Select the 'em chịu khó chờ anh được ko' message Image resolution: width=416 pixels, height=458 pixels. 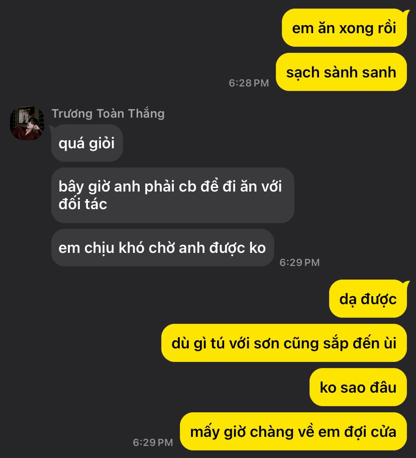163,248
